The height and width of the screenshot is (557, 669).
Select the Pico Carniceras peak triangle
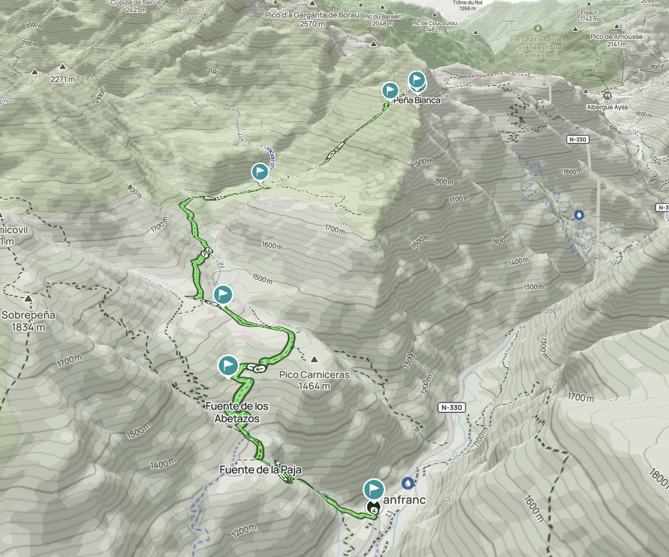click(x=315, y=359)
